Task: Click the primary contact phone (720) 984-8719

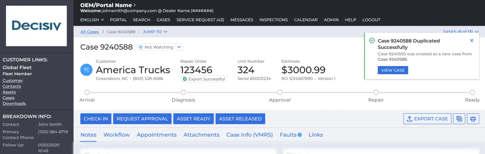Action: (x=53, y=132)
